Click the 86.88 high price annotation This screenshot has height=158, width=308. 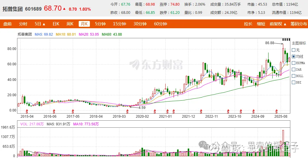(269, 43)
